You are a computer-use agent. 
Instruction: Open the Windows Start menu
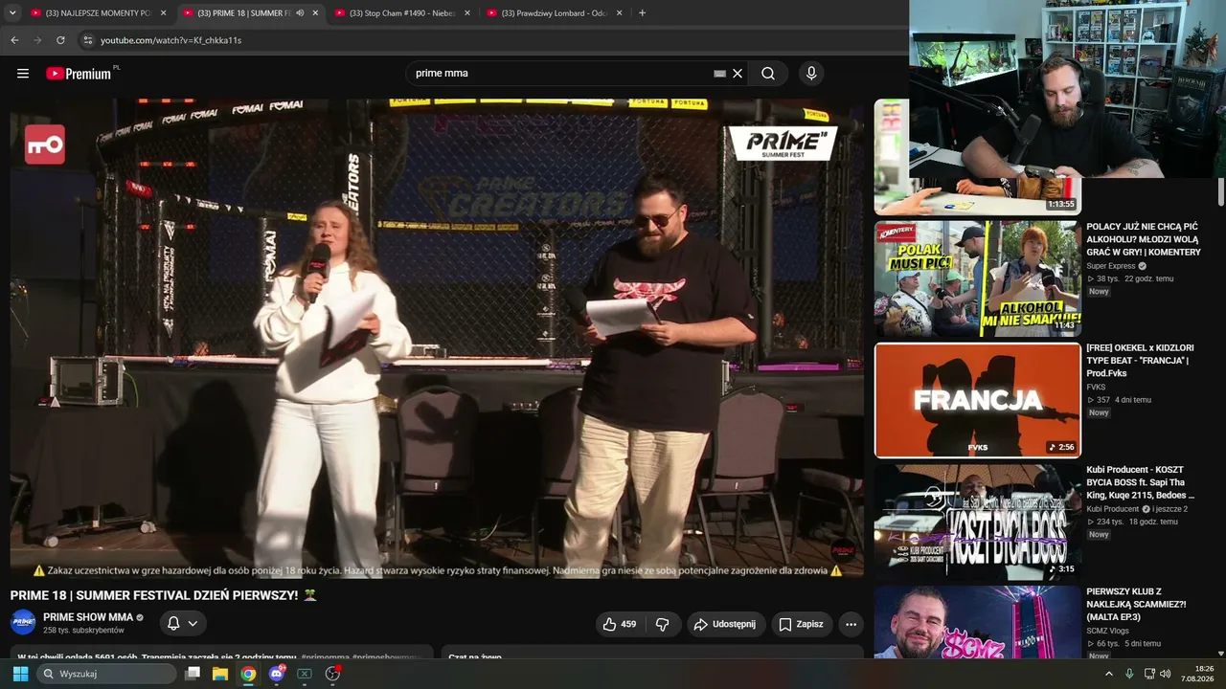click(x=20, y=674)
